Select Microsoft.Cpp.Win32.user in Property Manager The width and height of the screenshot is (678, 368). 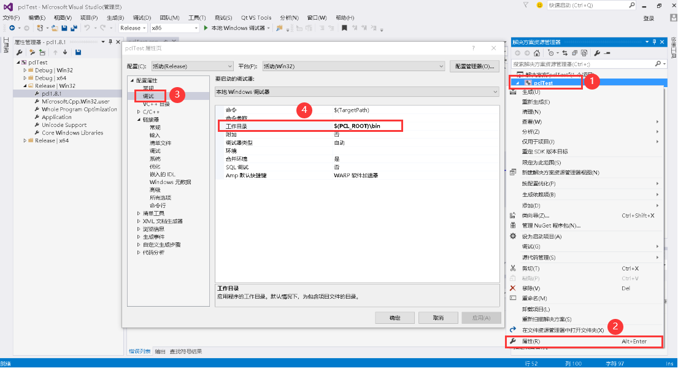click(x=75, y=102)
